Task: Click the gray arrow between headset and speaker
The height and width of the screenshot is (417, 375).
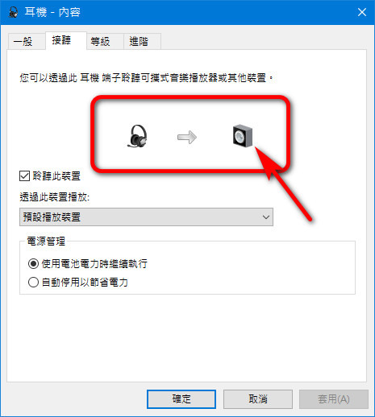Action: tap(187, 137)
